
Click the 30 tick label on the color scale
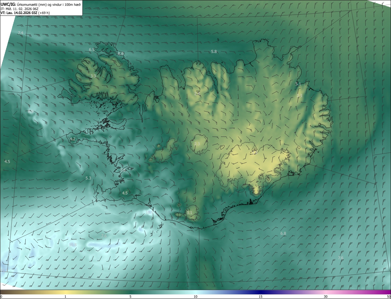326,297
